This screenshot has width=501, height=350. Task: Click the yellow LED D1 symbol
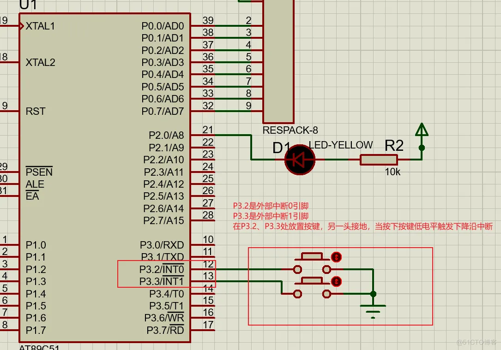(299, 160)
